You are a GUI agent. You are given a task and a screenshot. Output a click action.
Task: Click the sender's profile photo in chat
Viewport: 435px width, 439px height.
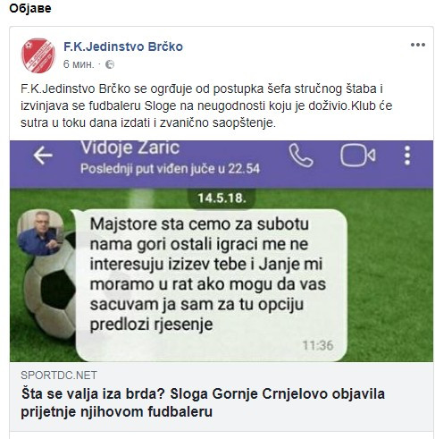(40, 232)
